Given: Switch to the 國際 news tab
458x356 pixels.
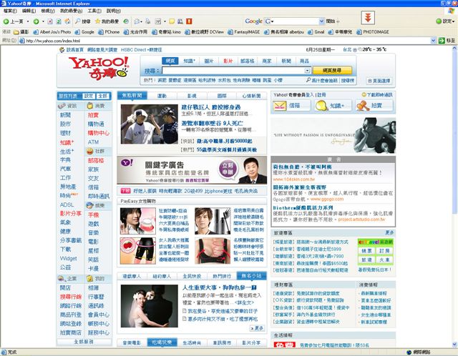Looking at the screenshot, I should pos(222,96).
